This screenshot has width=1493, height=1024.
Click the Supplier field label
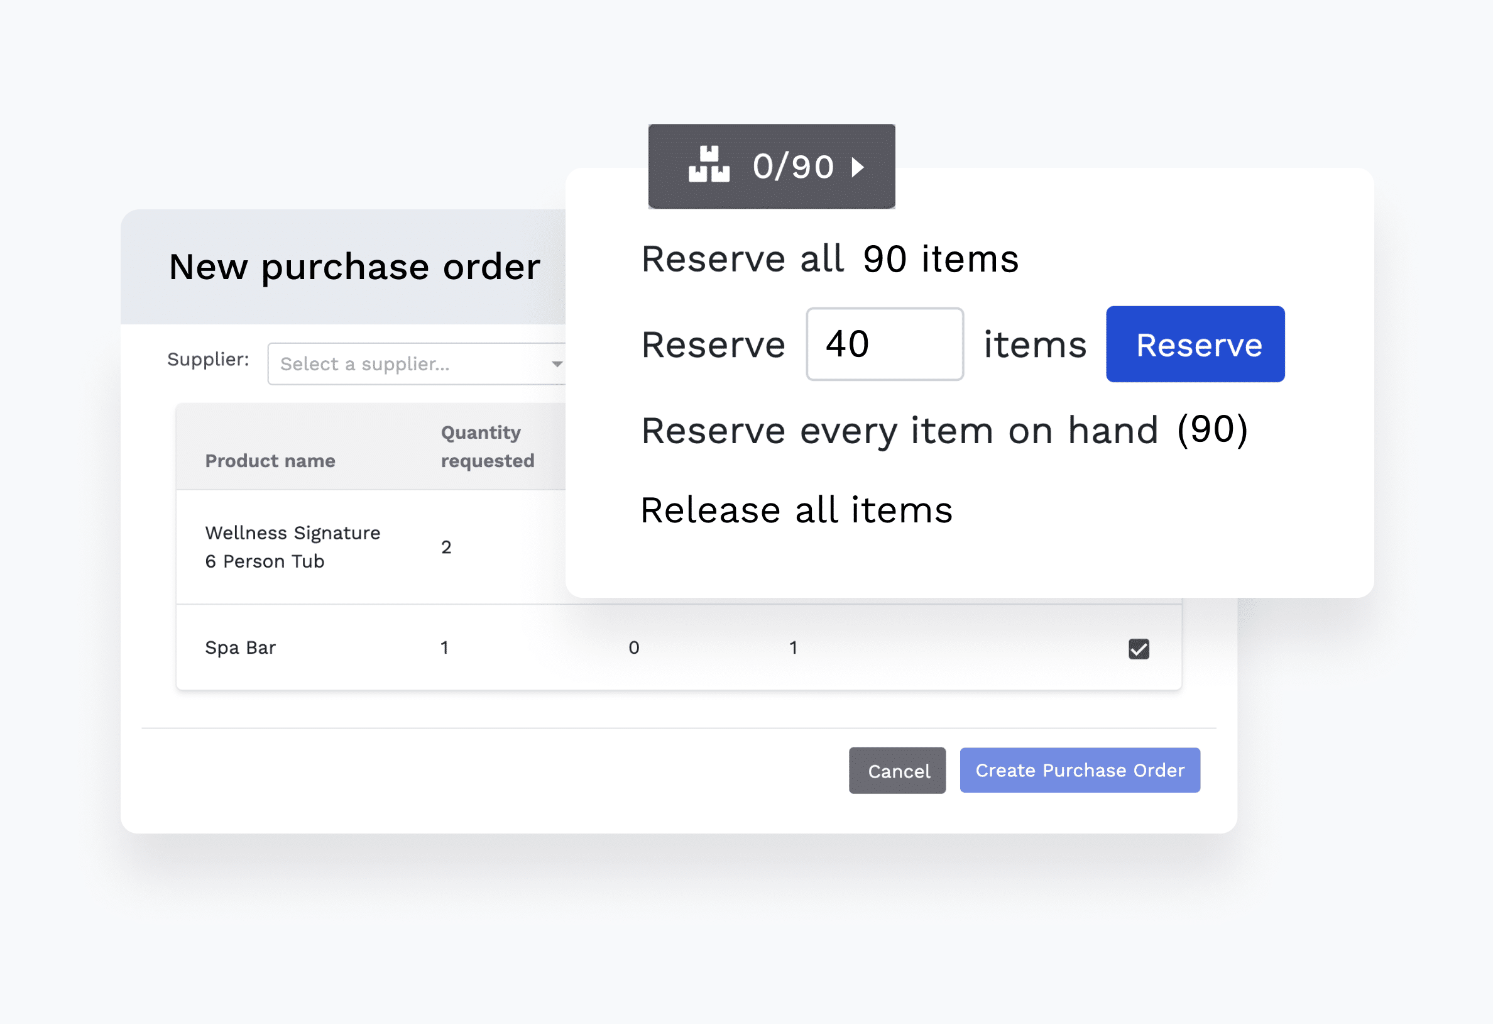[208, 360]
